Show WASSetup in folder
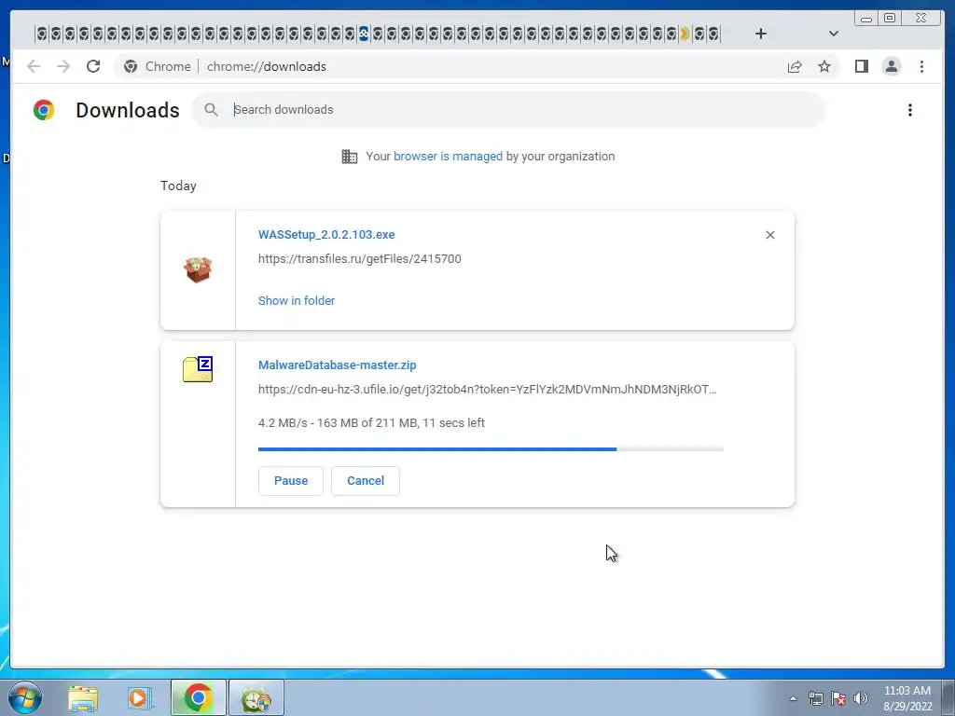 pos(297,301)
